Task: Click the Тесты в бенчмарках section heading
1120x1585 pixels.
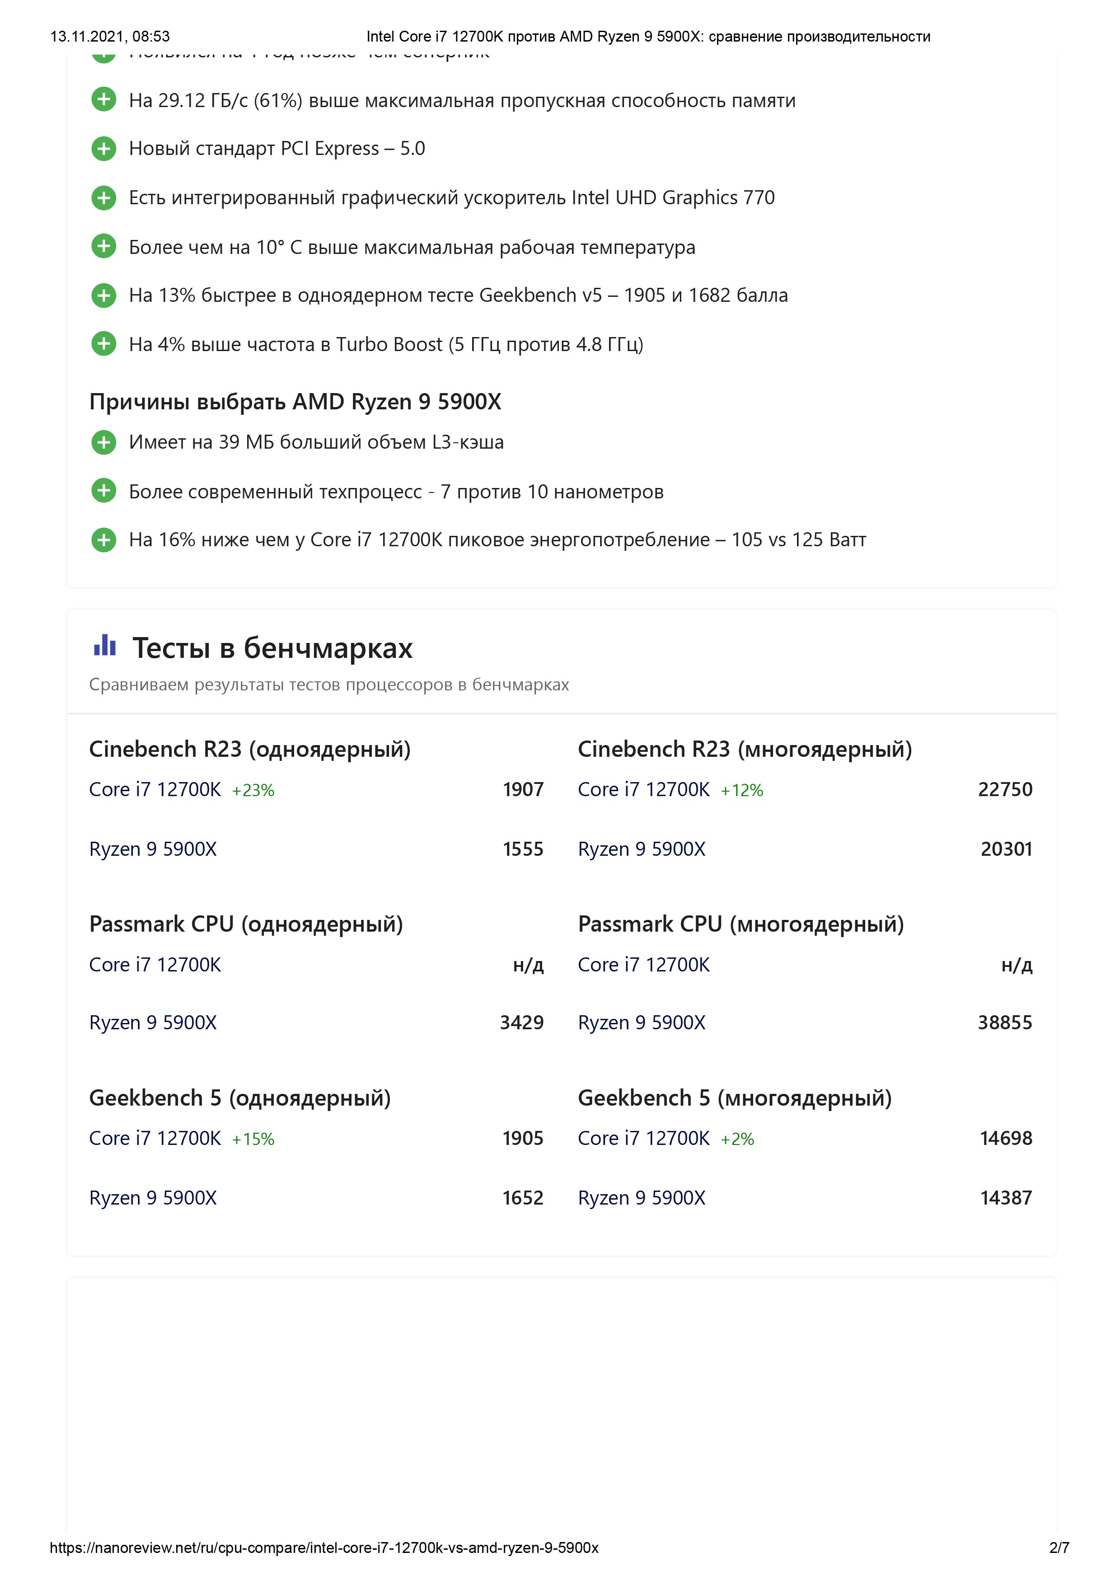Action: pos(272,648)
